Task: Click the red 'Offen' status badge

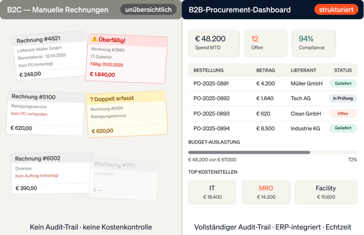Action: point(343,113)
